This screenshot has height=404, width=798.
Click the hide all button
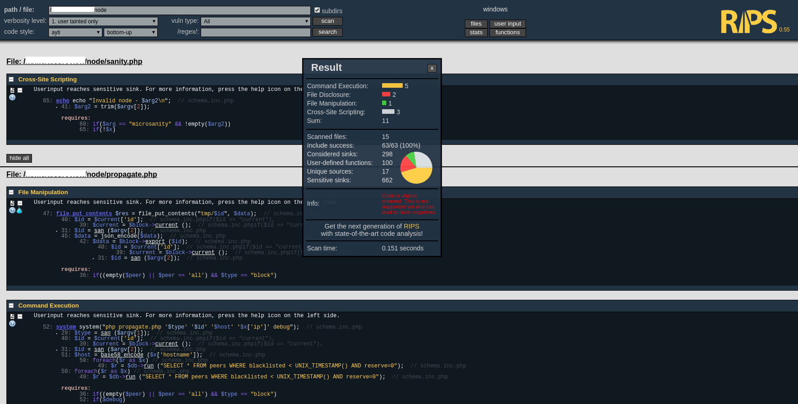19,158
